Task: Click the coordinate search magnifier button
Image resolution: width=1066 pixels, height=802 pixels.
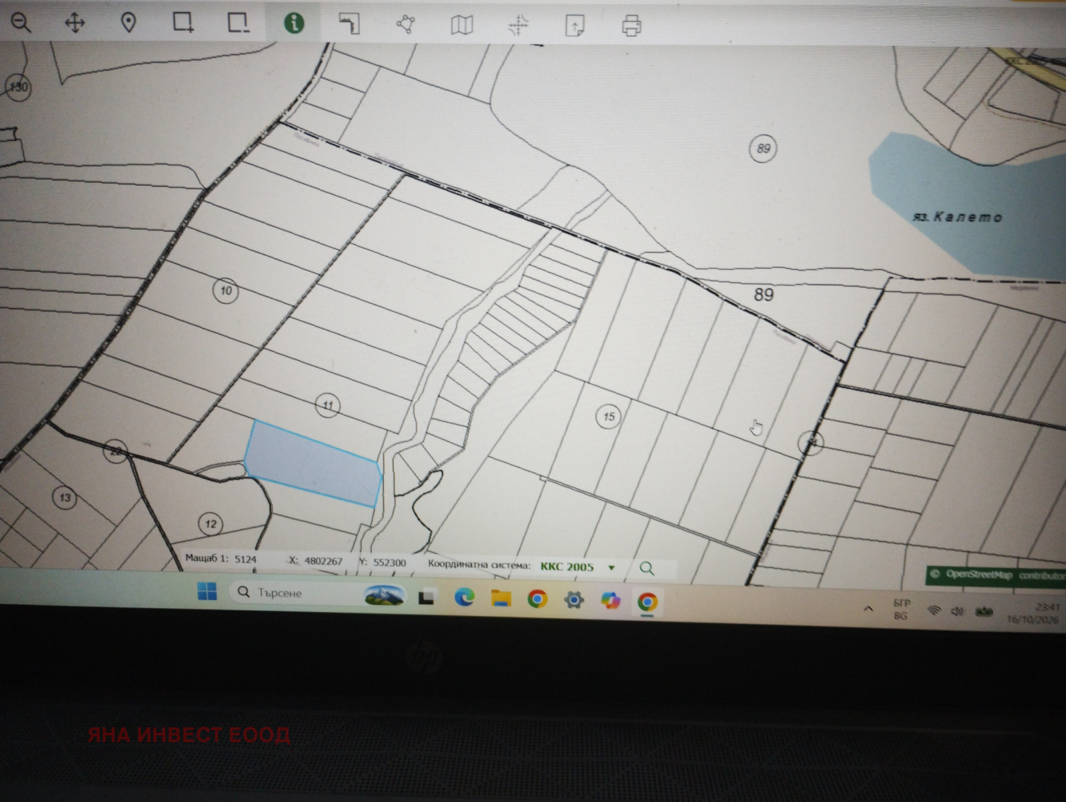Action: [x=646, y=568]
